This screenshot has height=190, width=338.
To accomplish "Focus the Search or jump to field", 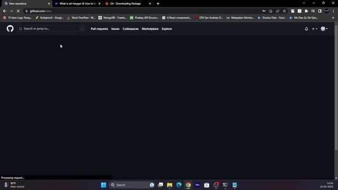I will (x=51, y=28).
